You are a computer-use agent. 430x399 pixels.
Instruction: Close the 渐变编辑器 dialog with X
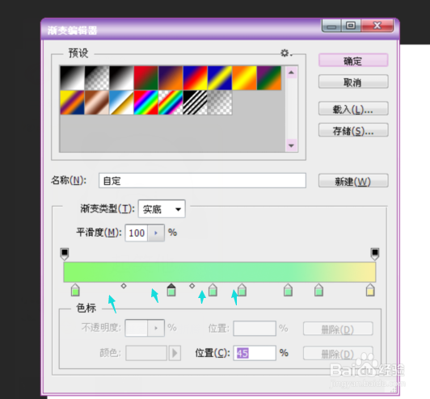coord(377,26)
